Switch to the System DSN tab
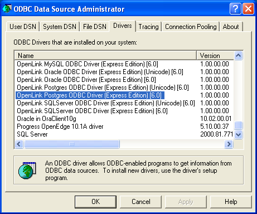Screen dimensions: 257x214 pyautogui.click(x=60, y=27)
